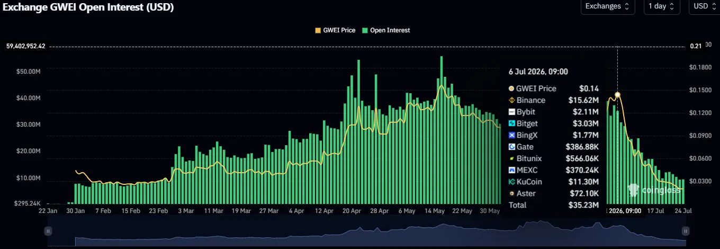Click the 19 Mar date label
Screen dimensions: 720x249
point(241,211)
